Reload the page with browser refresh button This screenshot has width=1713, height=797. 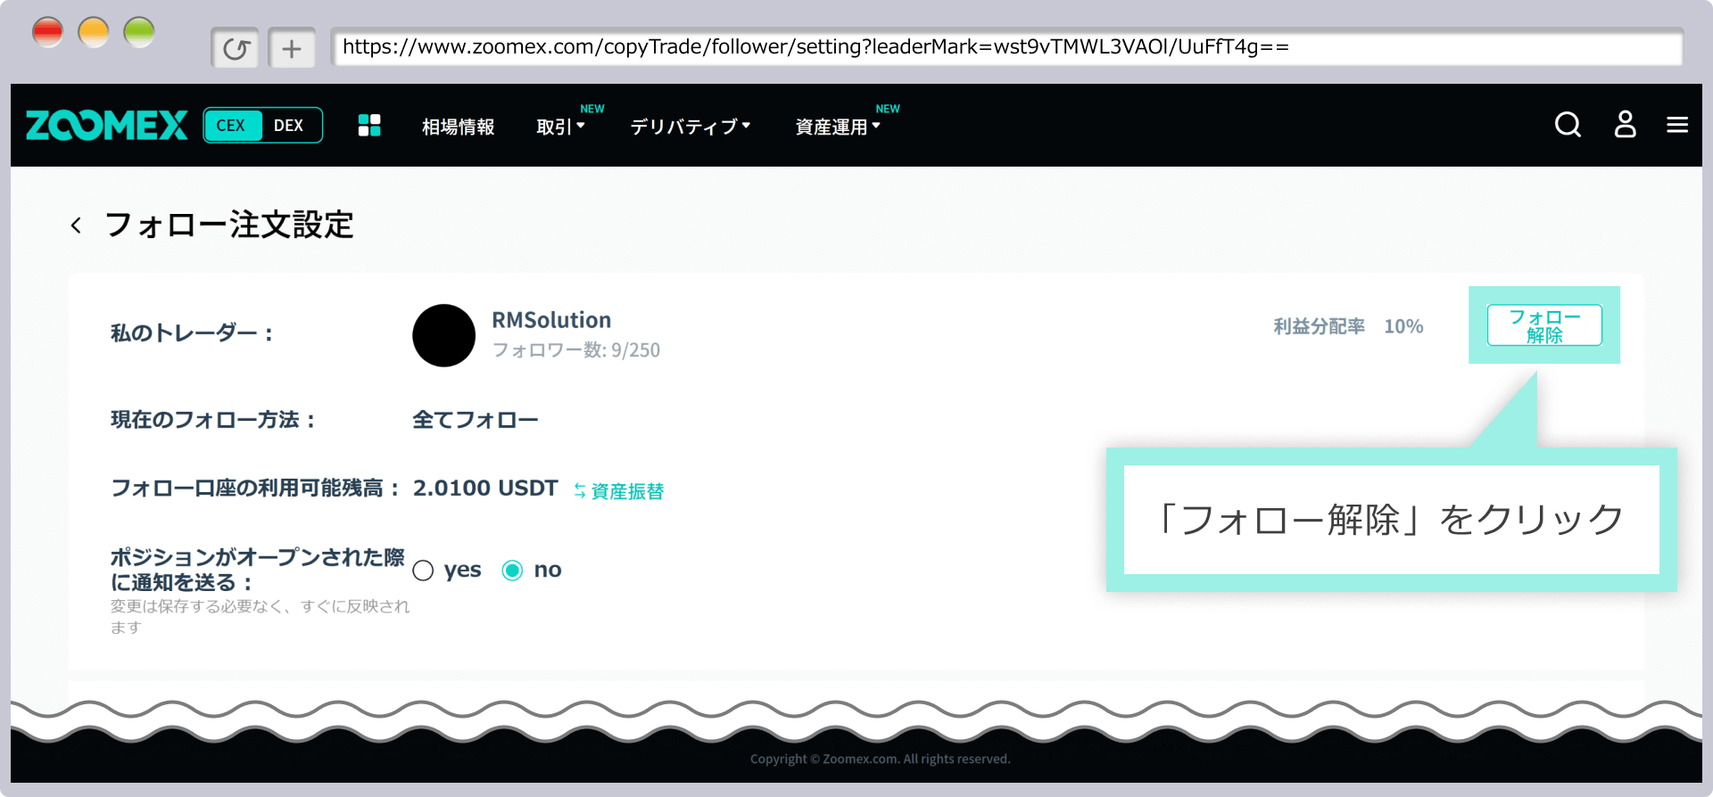tap(236, 48)
